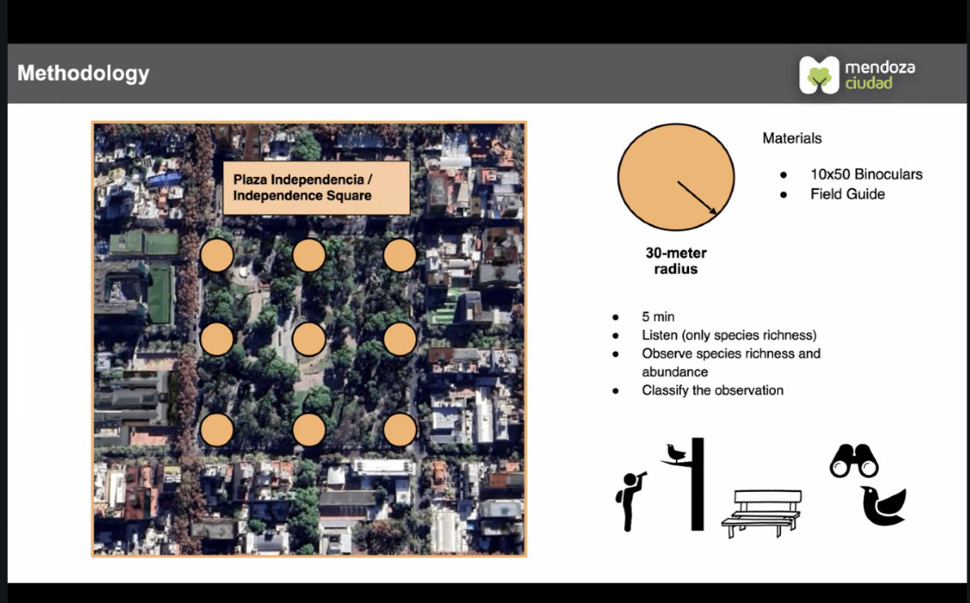
Task: Select the black binoculars icon
Action: pyautogui.click(x=854, y=461)
